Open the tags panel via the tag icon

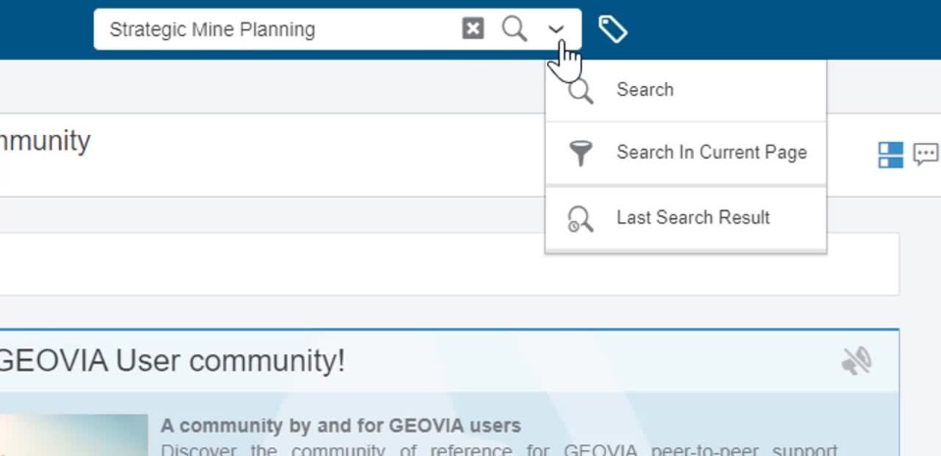click(613, 29)
